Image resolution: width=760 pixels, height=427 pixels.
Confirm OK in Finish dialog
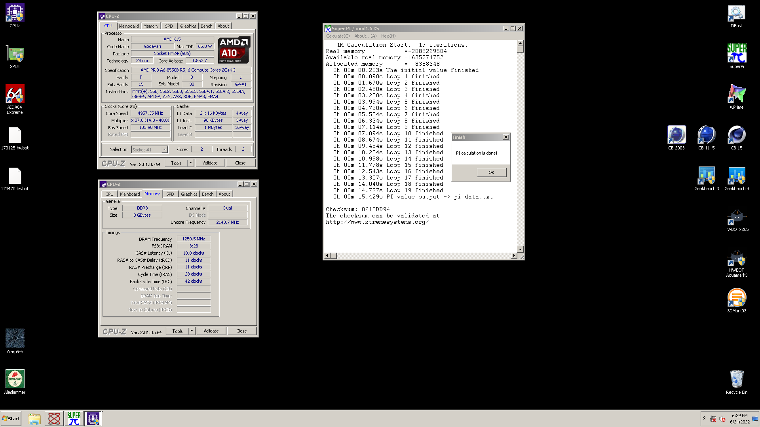(491, 172)
